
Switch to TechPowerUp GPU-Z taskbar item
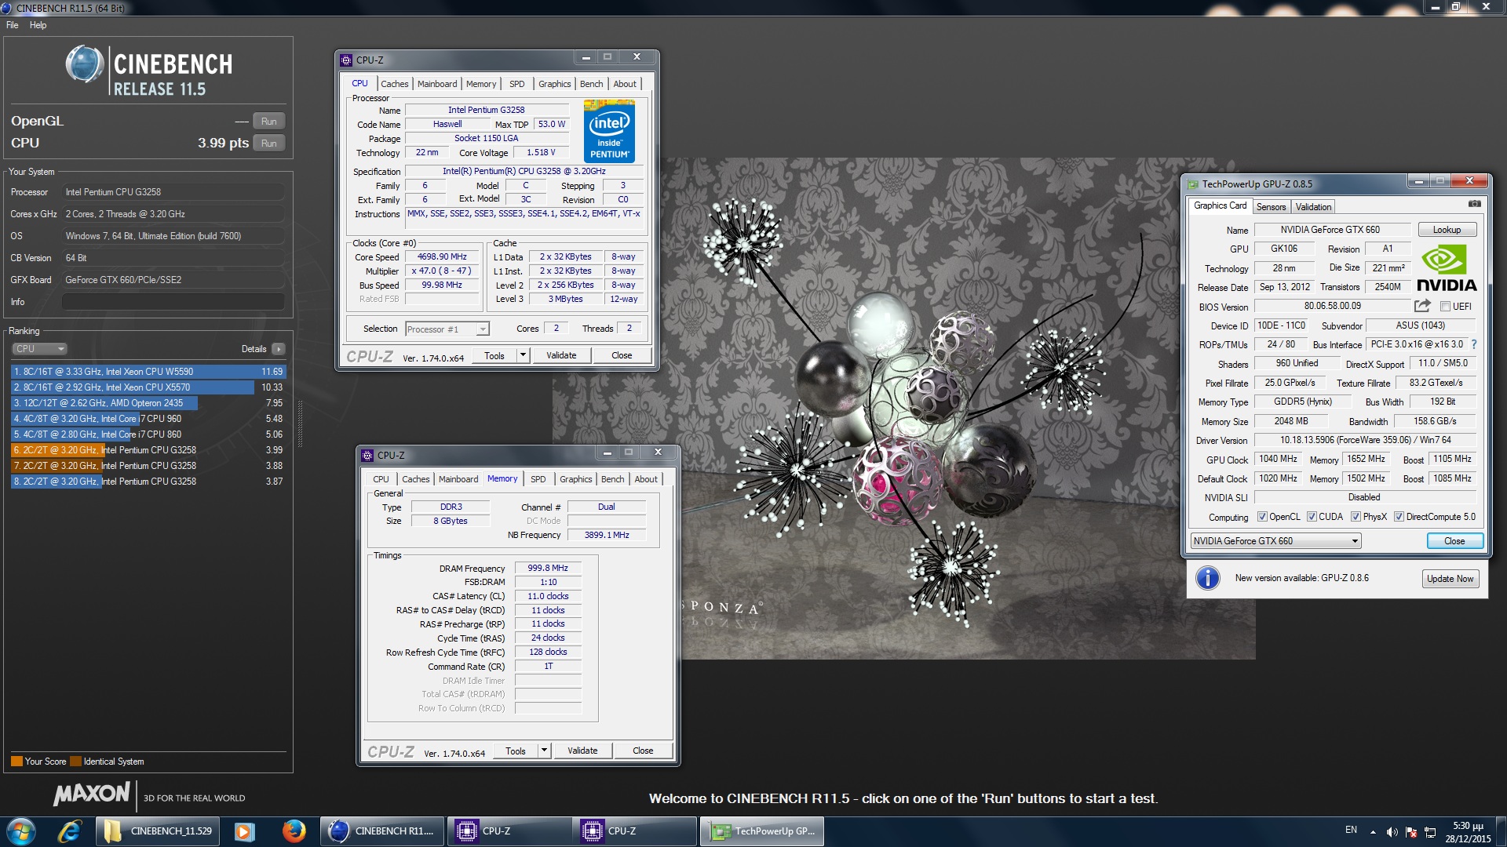coord(761,831)
